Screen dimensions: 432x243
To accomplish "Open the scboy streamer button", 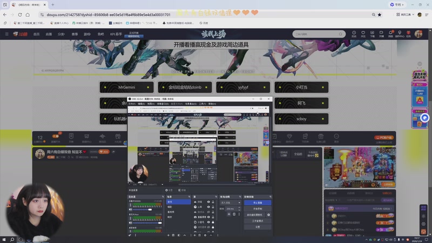I will tap(301, 119).
